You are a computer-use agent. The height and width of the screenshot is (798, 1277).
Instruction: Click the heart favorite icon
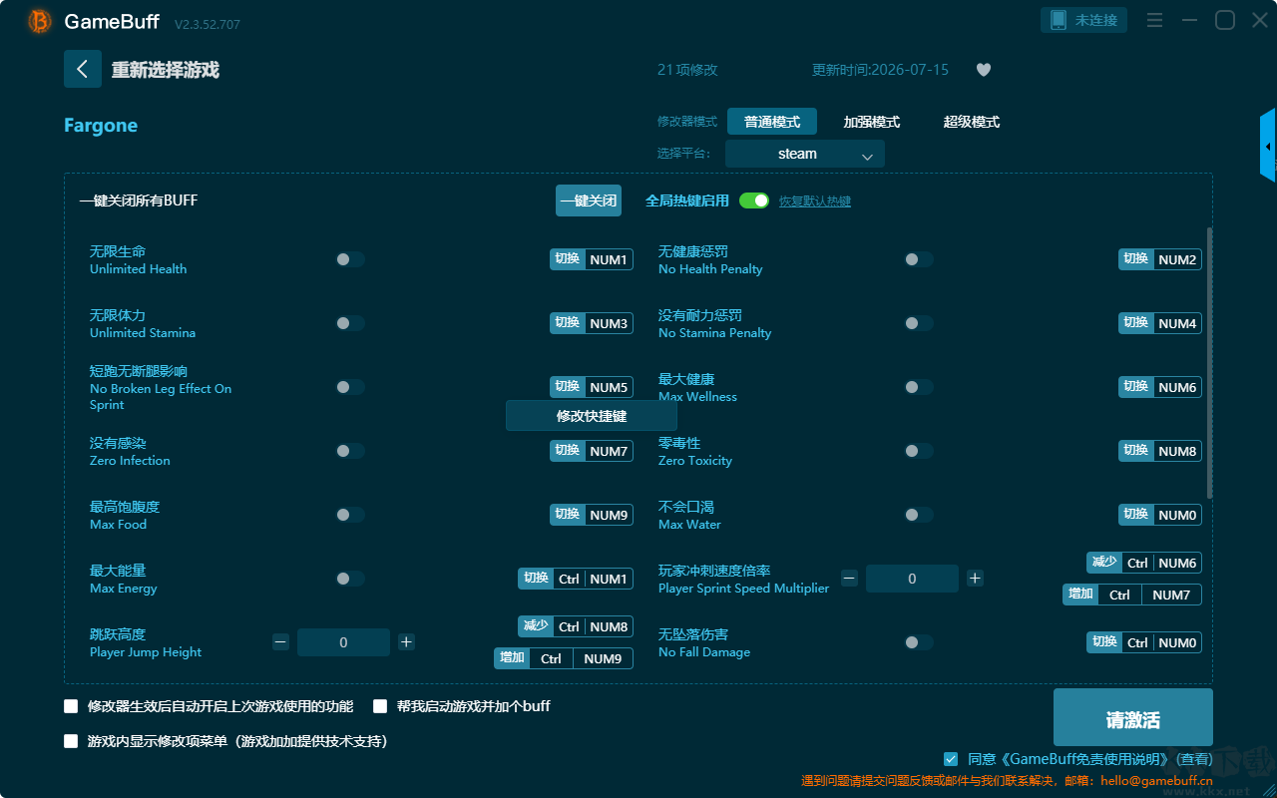point(984,70)
